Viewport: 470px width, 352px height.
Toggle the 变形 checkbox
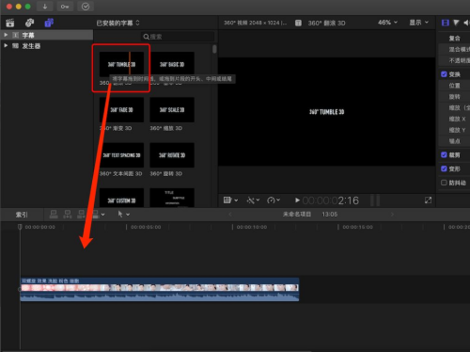click(x=444, y=168)
